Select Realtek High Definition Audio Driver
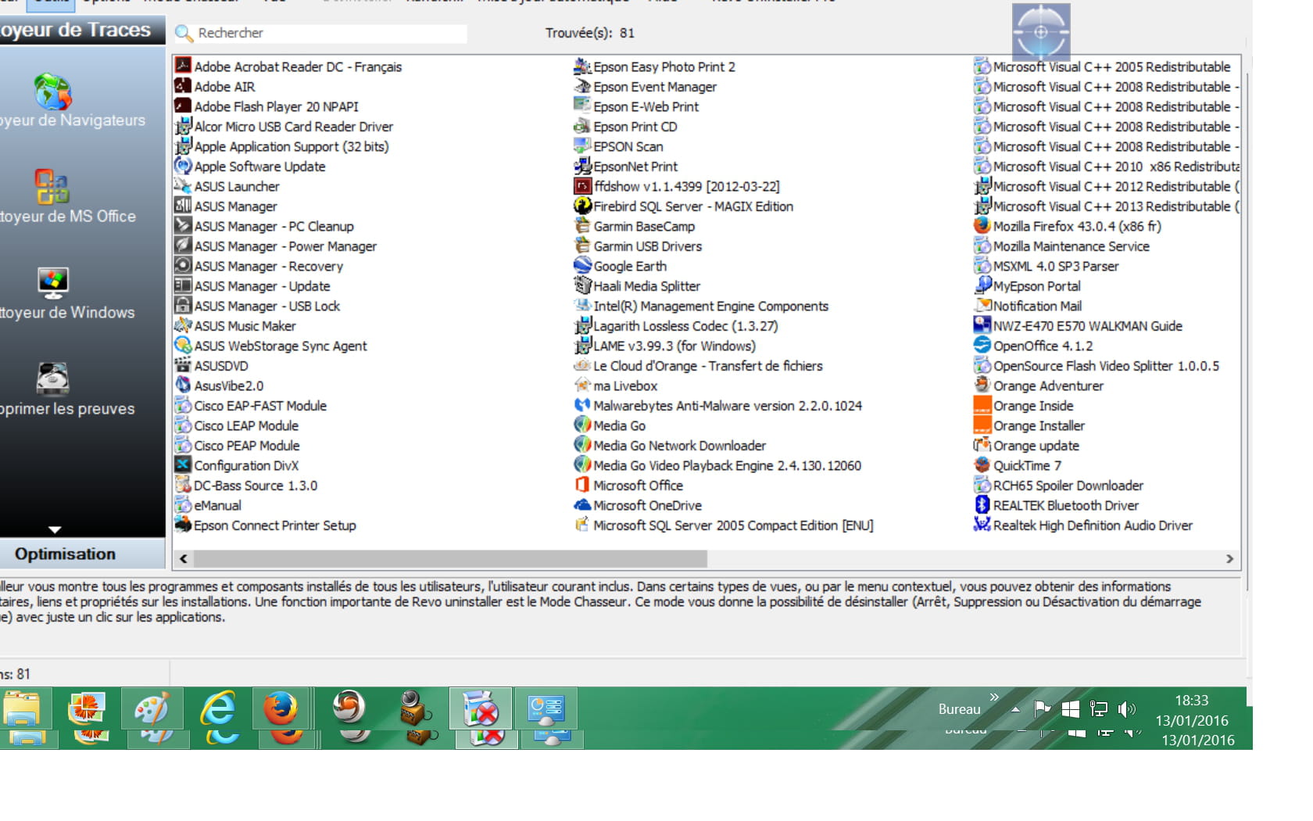 [1093, 525]
